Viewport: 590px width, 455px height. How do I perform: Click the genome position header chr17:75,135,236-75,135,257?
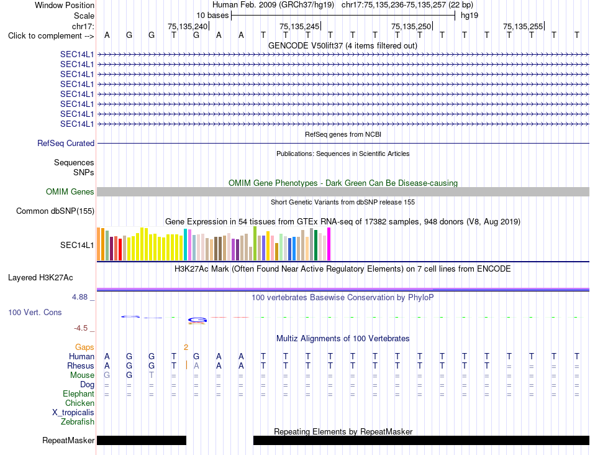click(x=407, y=5)
